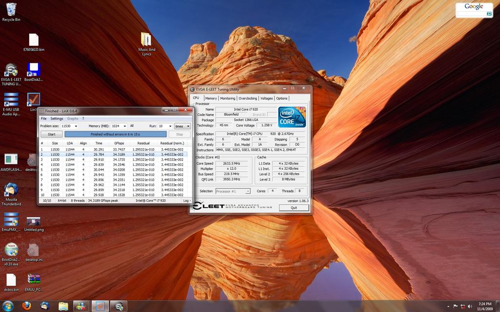
Task: Switch to the Monitoring tab in E-LEET
Action: 228,98
